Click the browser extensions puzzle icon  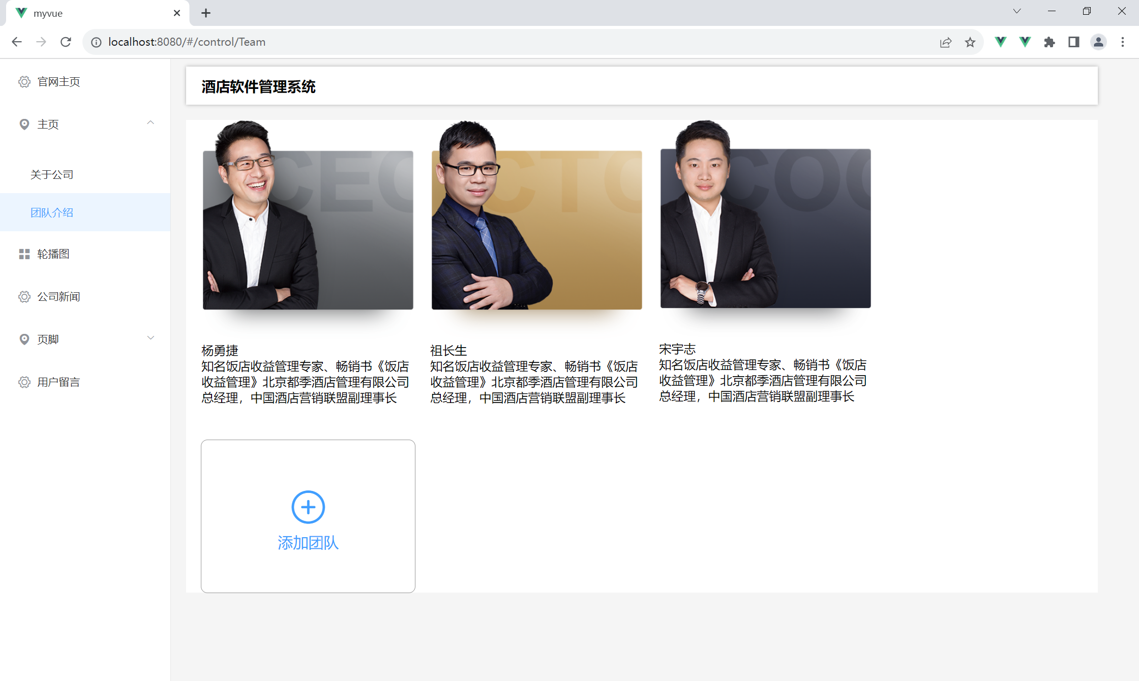(1049, 42)
